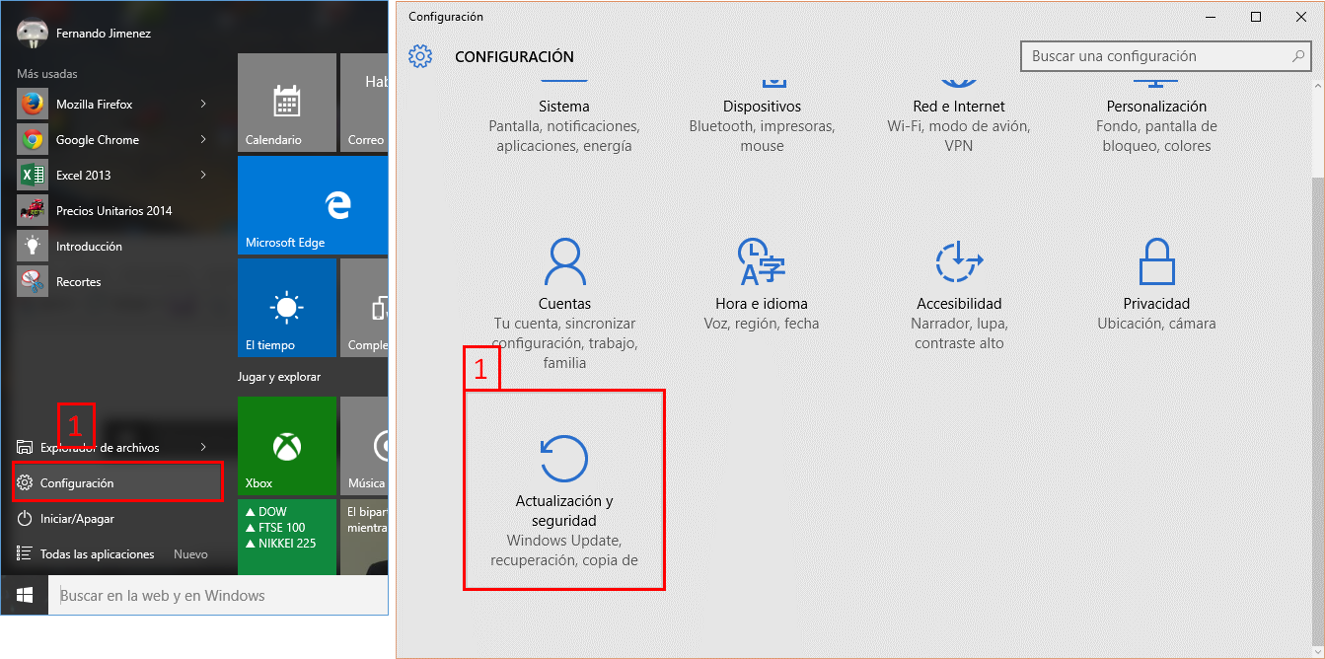
Task: Open the Microsoft Edge tile
Action: pos(313,205)
